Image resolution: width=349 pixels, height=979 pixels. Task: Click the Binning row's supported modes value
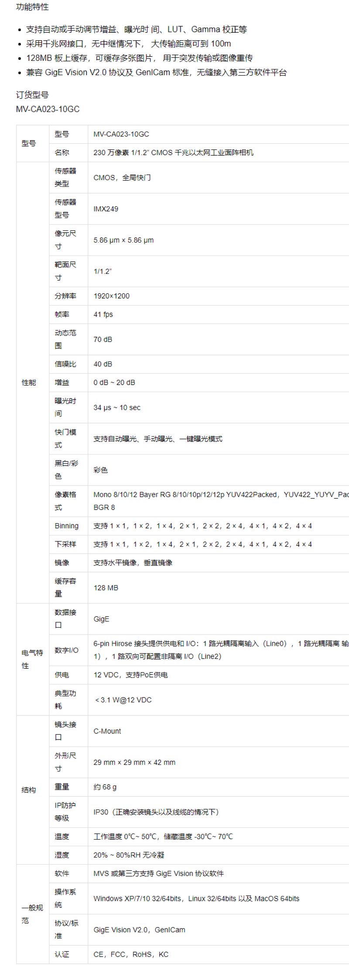point(203,526)
